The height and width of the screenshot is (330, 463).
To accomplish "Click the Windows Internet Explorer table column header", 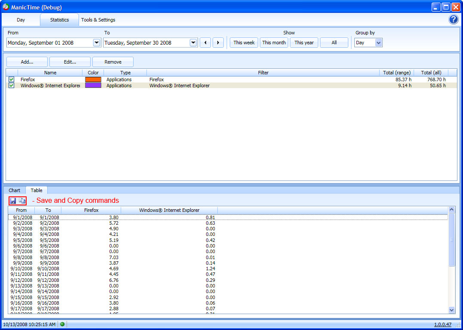I will coord(169,211).
